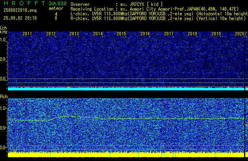The height and width of the screenshot is (161, 248).
Task: Click the Lch channel label
Action: point(4,28)
